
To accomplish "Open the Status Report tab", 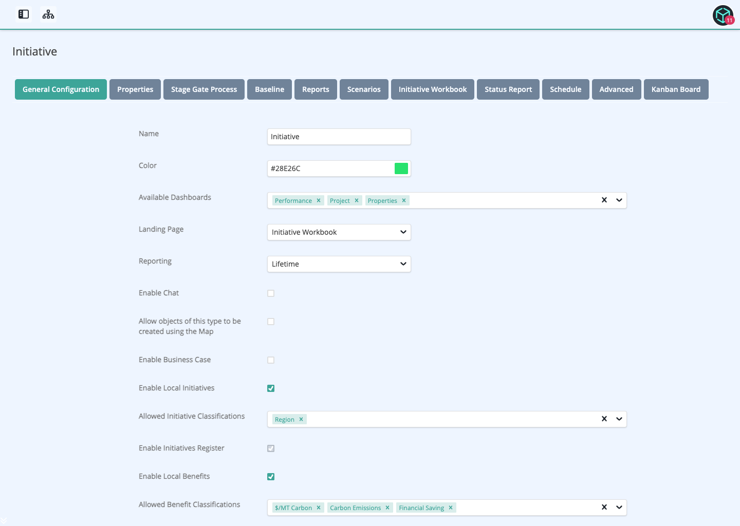I will click(508, 89).
